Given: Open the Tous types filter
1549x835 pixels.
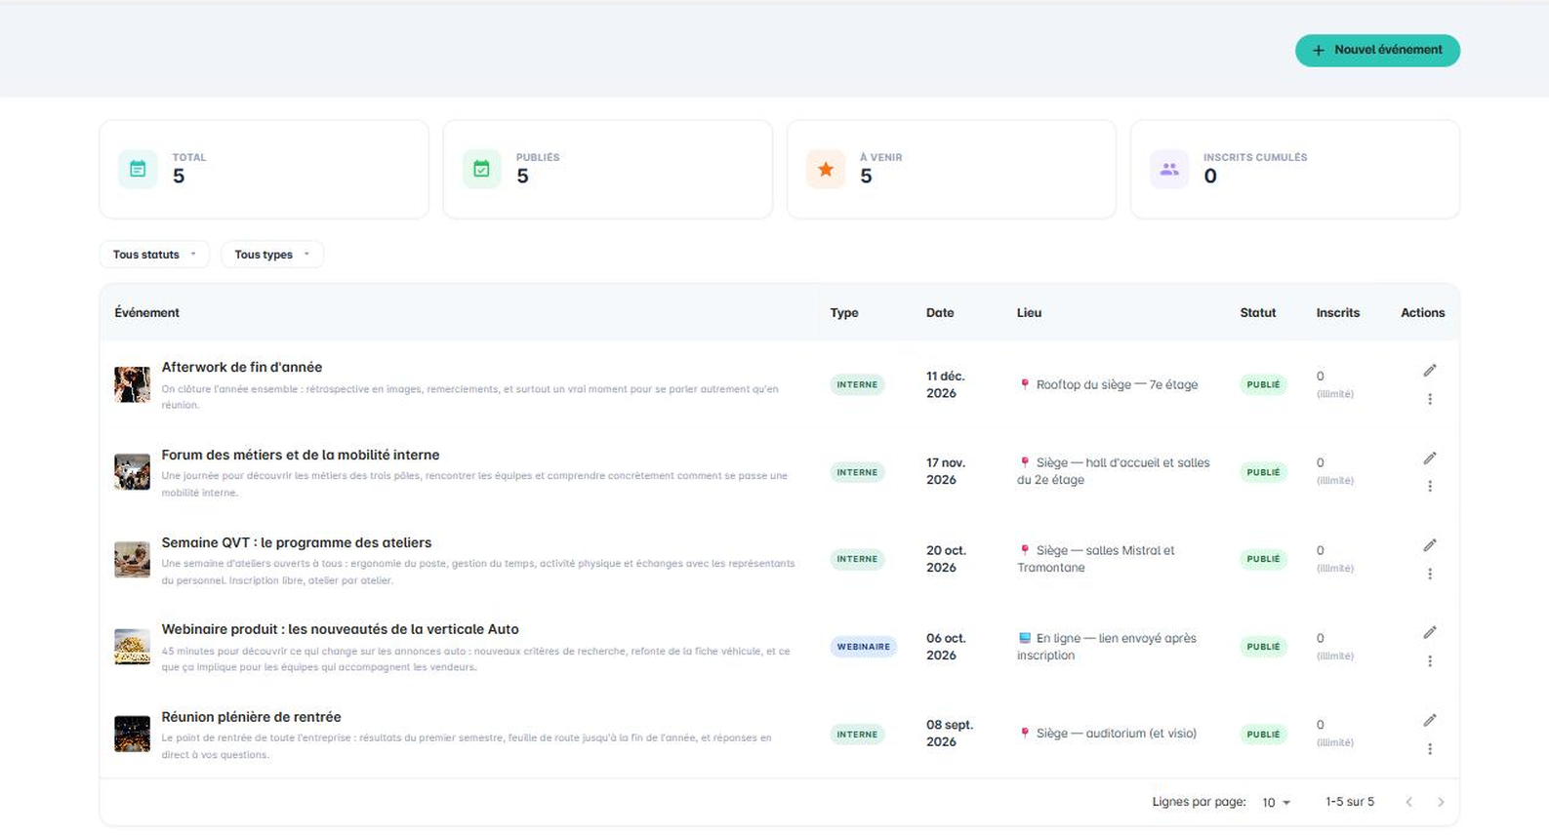Looking at the screenshot, I should tap(272, 255).
